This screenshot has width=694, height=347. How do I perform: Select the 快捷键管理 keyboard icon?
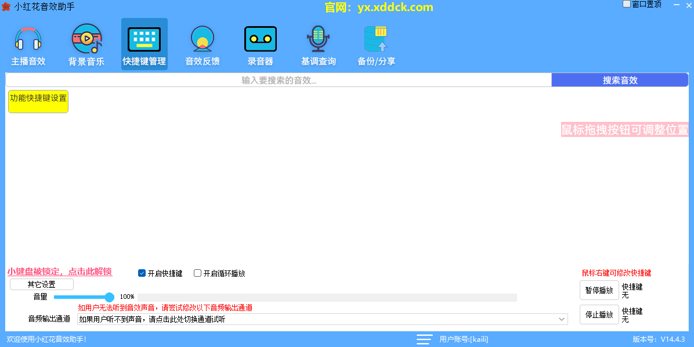[x=144, y=39]
